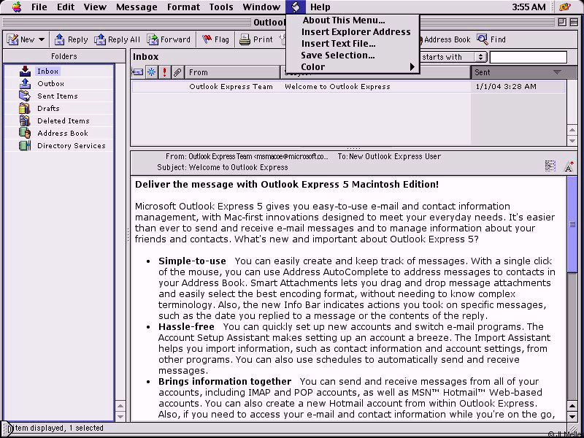The height and width of the screenshot is (438, 584).
Task: Sort by online status column icon
Action: [137, 72]
